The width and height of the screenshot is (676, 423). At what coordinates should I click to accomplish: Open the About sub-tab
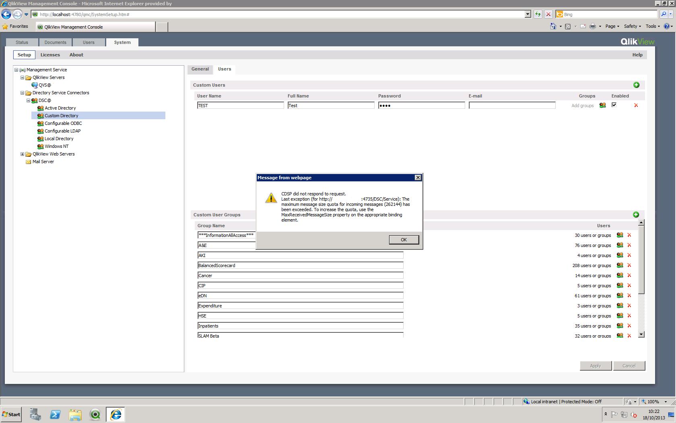(x=76, y=55)
